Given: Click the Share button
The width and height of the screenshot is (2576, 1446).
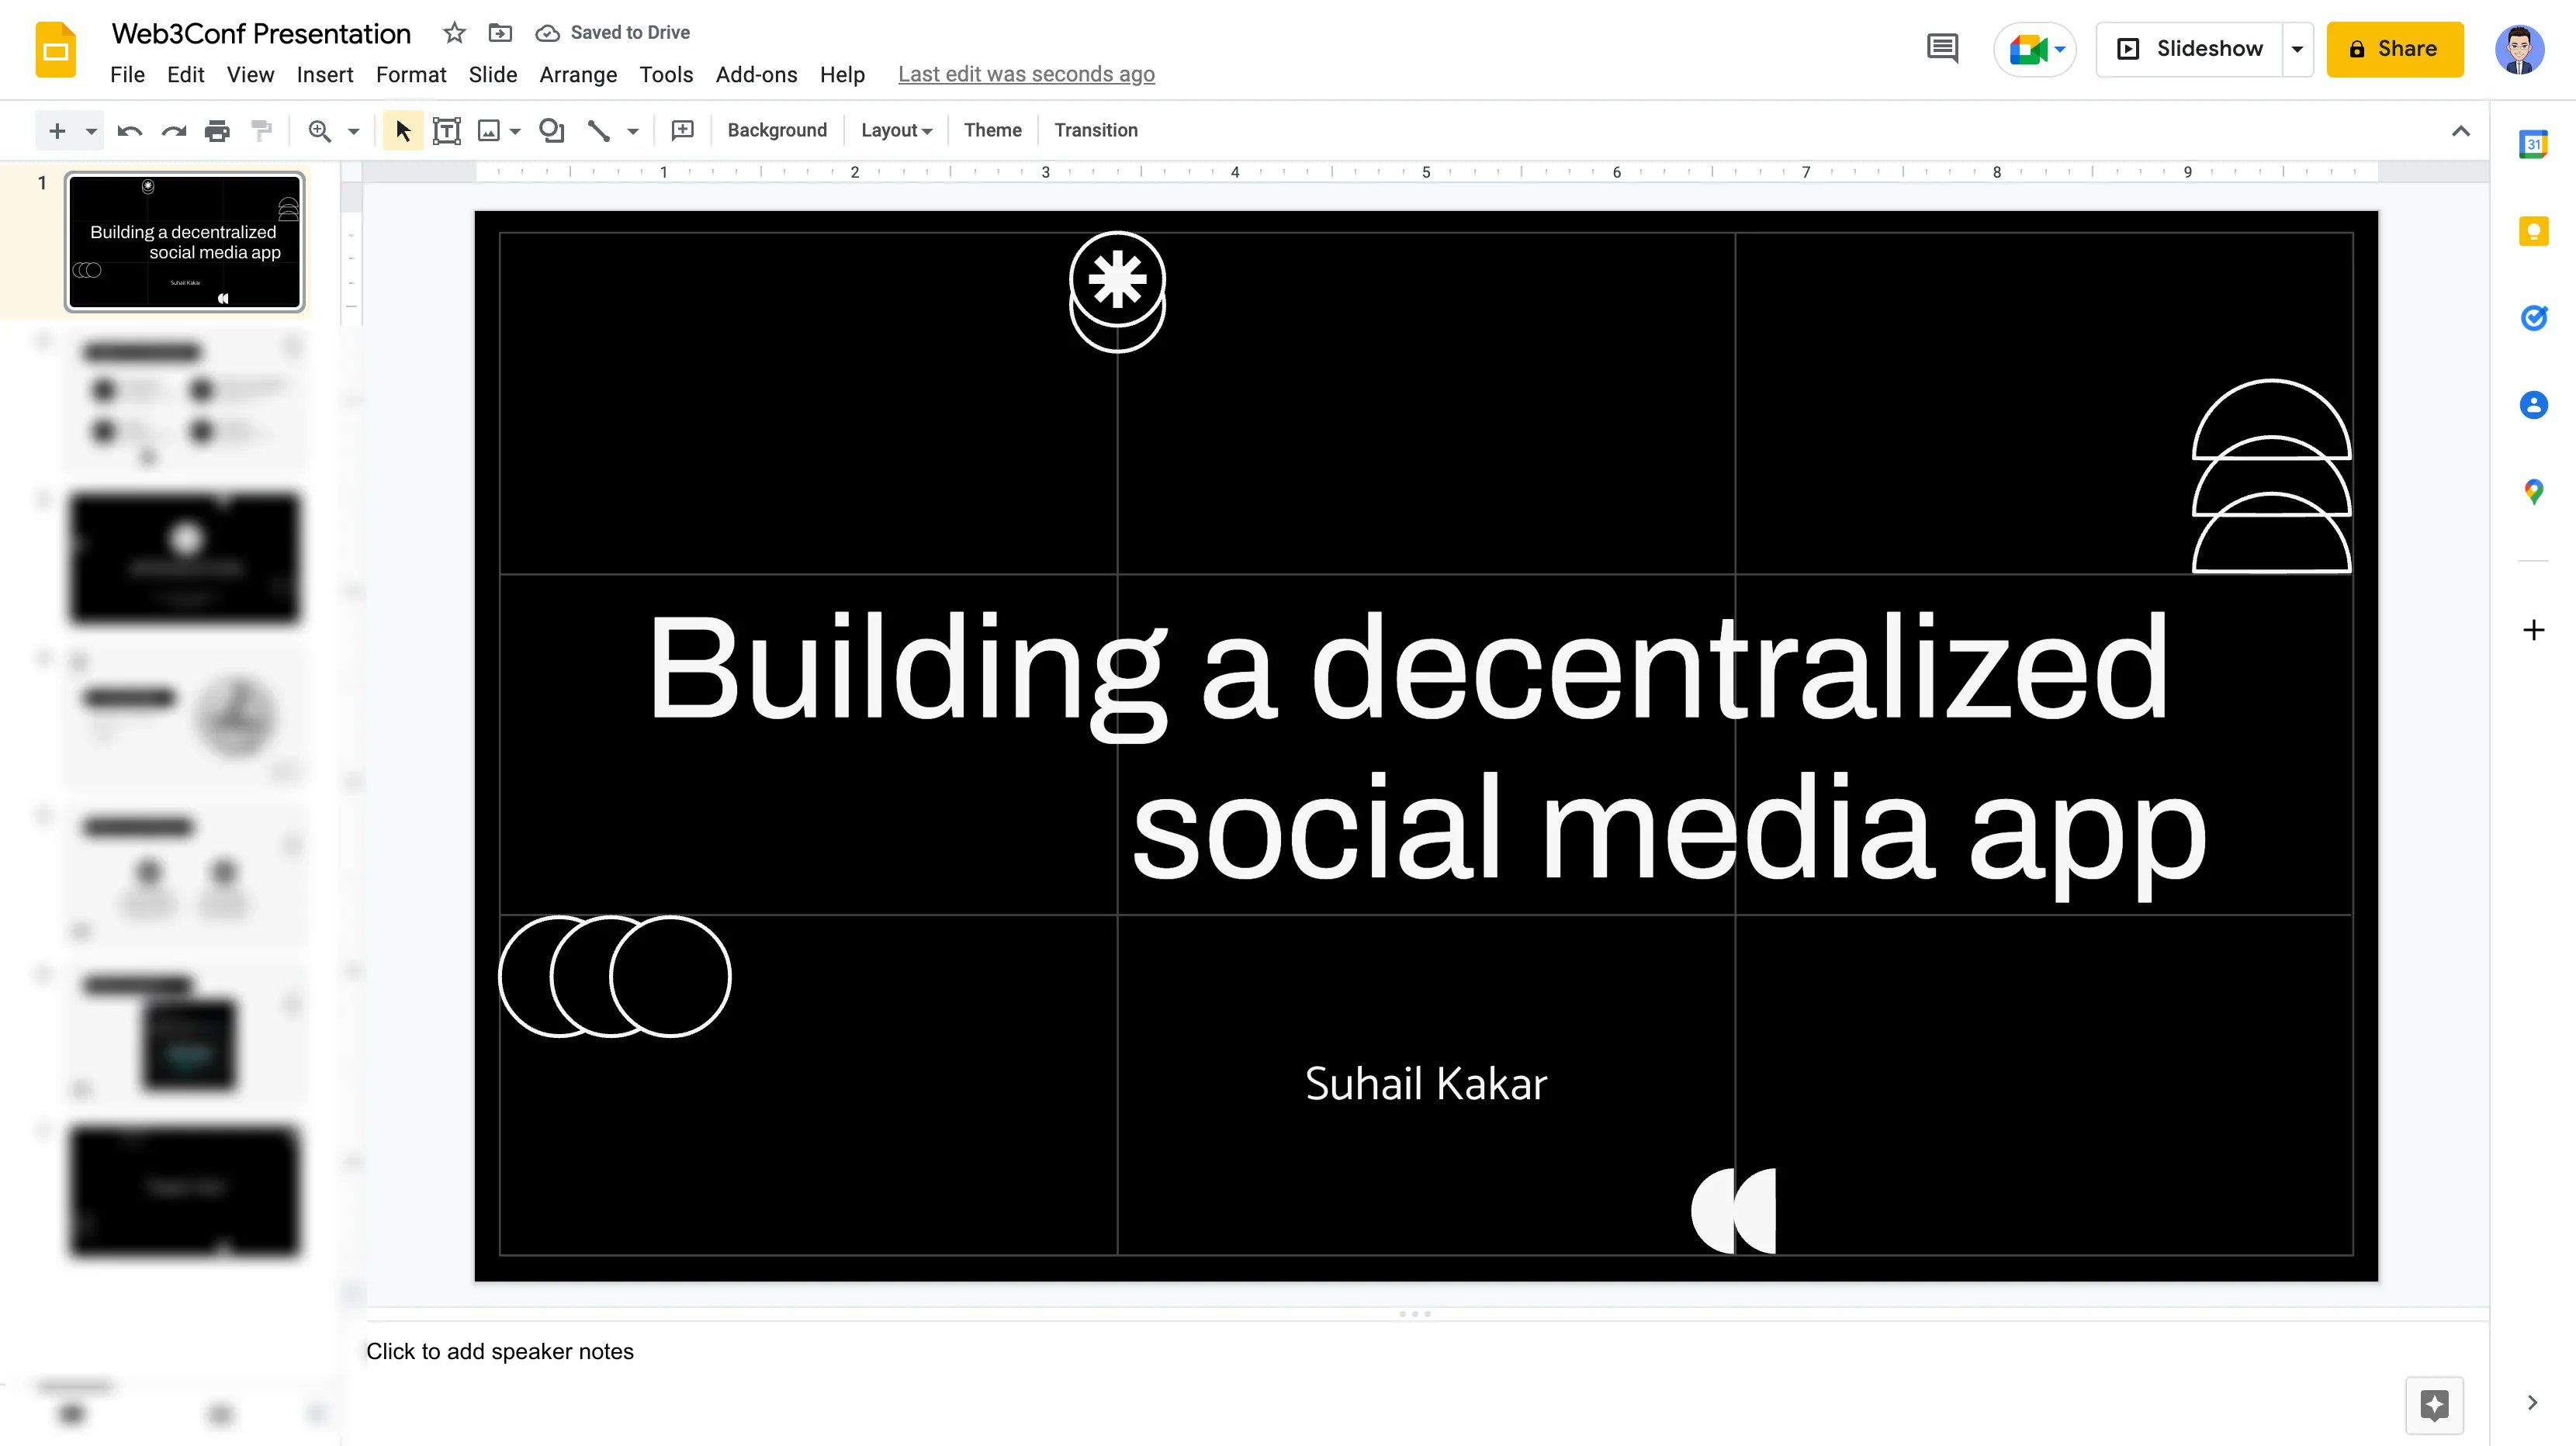Looking at the screenshot, I should coord(2394,48).
